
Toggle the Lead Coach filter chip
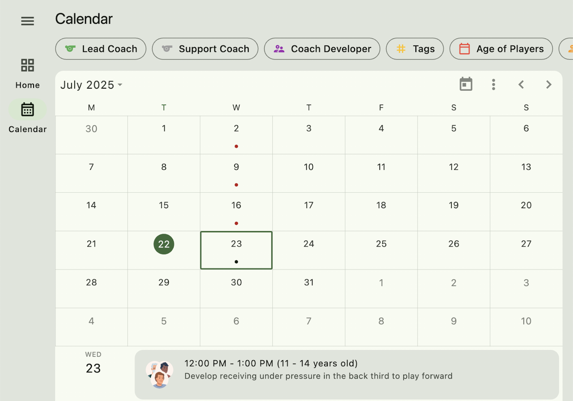coord(101,49)
